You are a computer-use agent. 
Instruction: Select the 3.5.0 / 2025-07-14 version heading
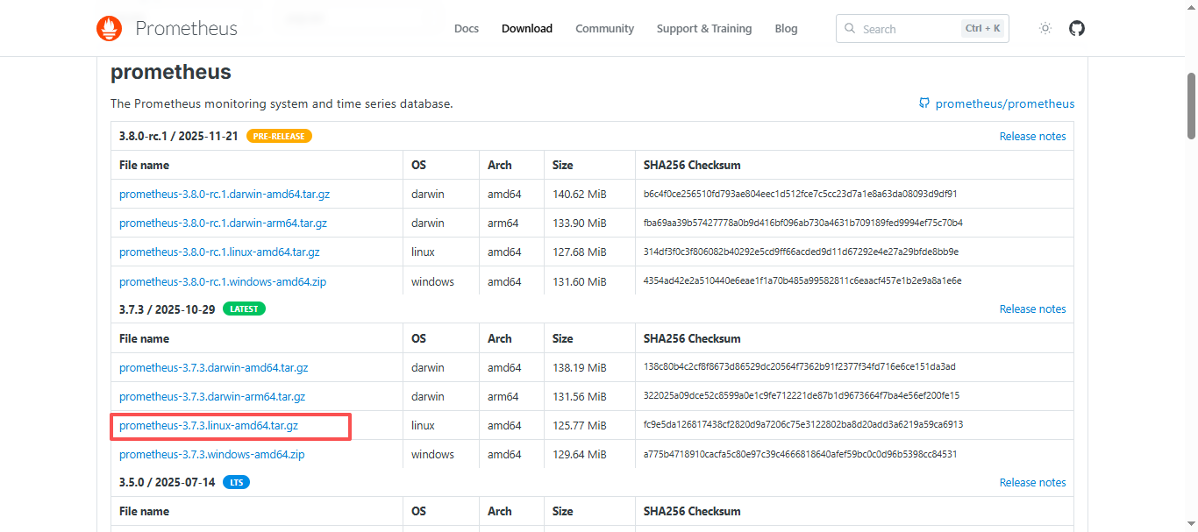coord(167,482)
